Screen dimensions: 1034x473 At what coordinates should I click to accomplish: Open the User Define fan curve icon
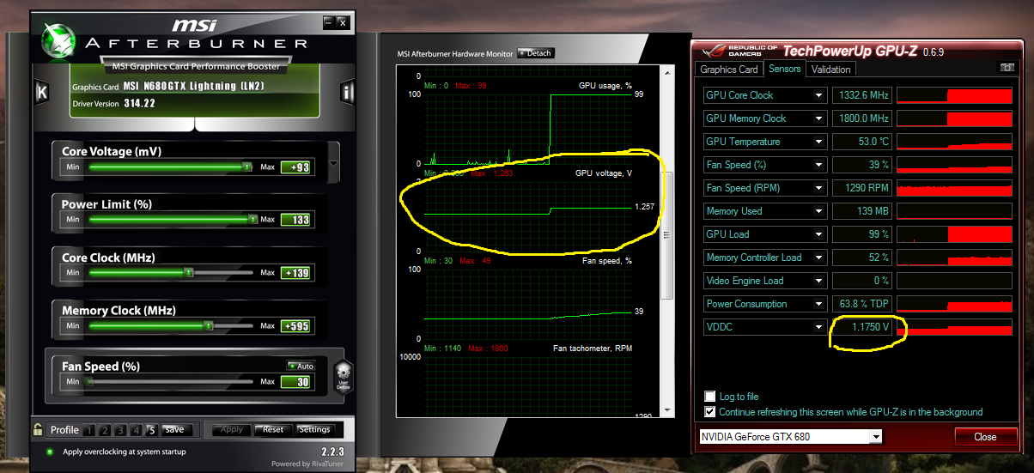(x=344, y=377)
